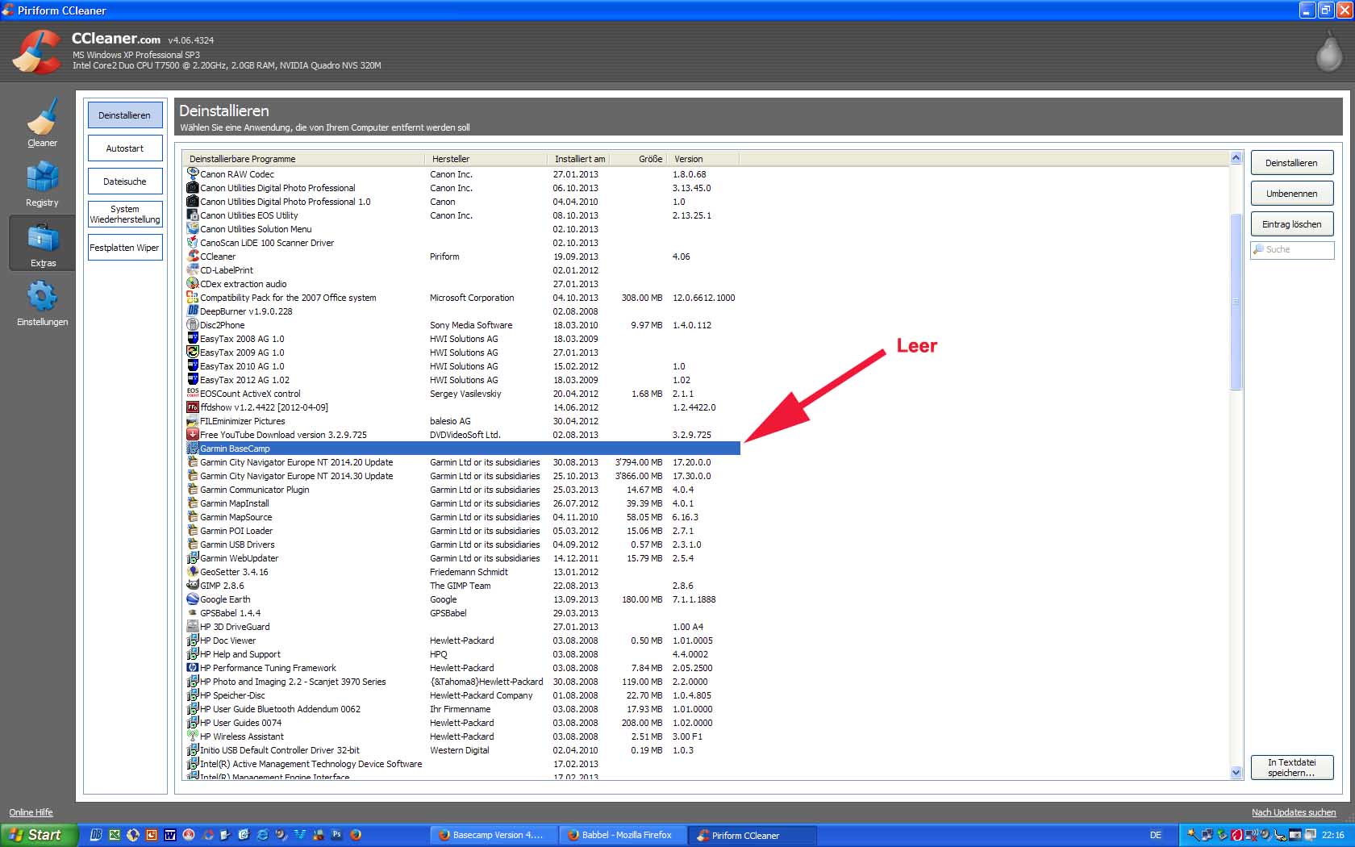Click the Free YouTube Download icon

193,435
